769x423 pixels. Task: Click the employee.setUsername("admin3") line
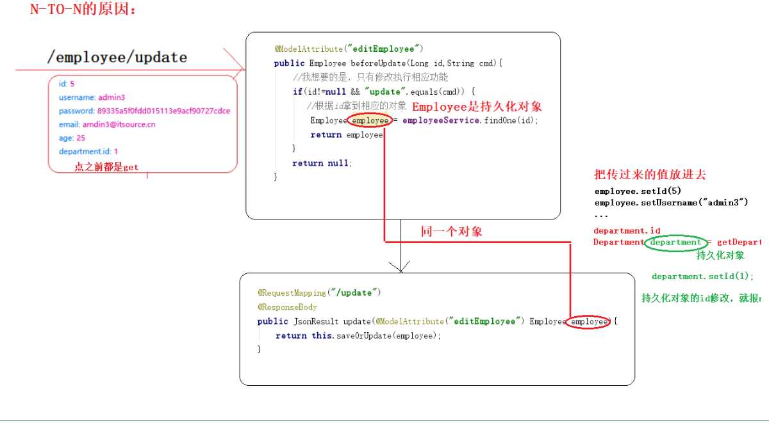coord(671,203)
